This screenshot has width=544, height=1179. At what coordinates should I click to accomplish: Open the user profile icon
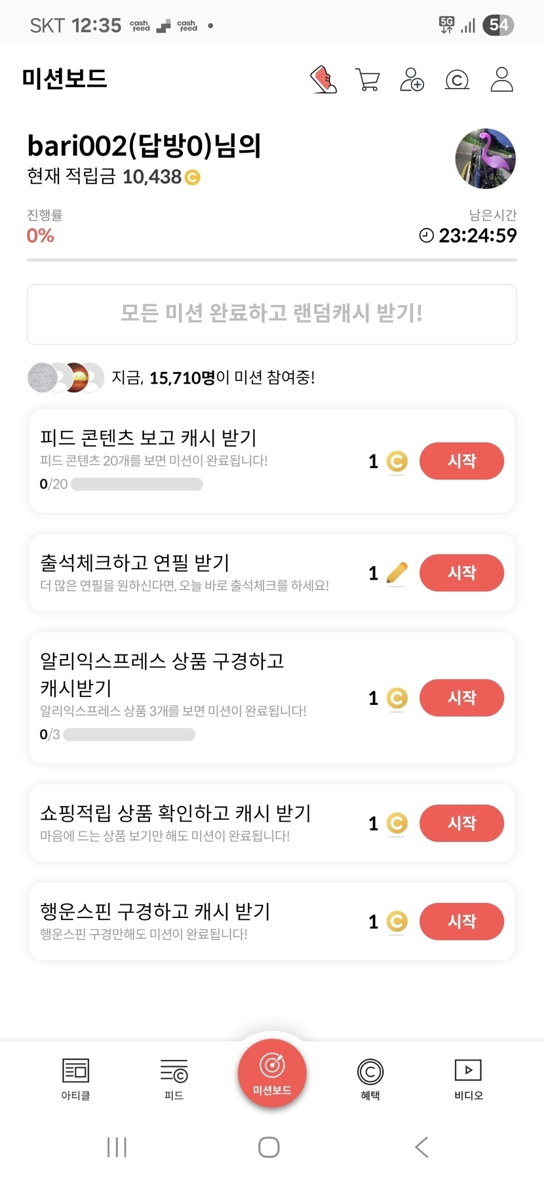click(501, 80)
